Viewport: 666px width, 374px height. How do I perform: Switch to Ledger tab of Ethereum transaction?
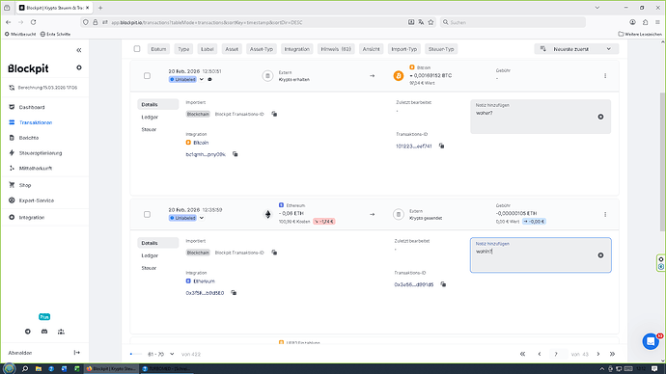[x=150, y=255]
